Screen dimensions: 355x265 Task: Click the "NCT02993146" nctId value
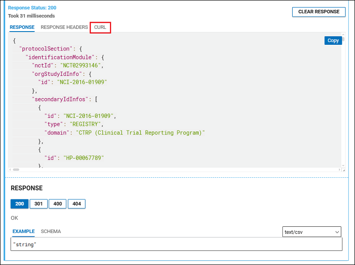pyautogui.click(x=80, y=66)
